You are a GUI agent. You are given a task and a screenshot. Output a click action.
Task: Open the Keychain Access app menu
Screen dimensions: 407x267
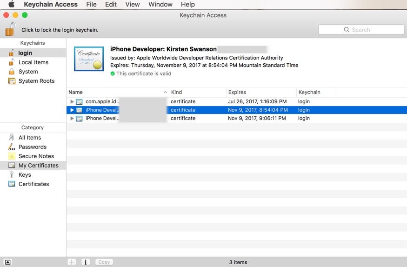pyautogui.click(x=51, y=4)
